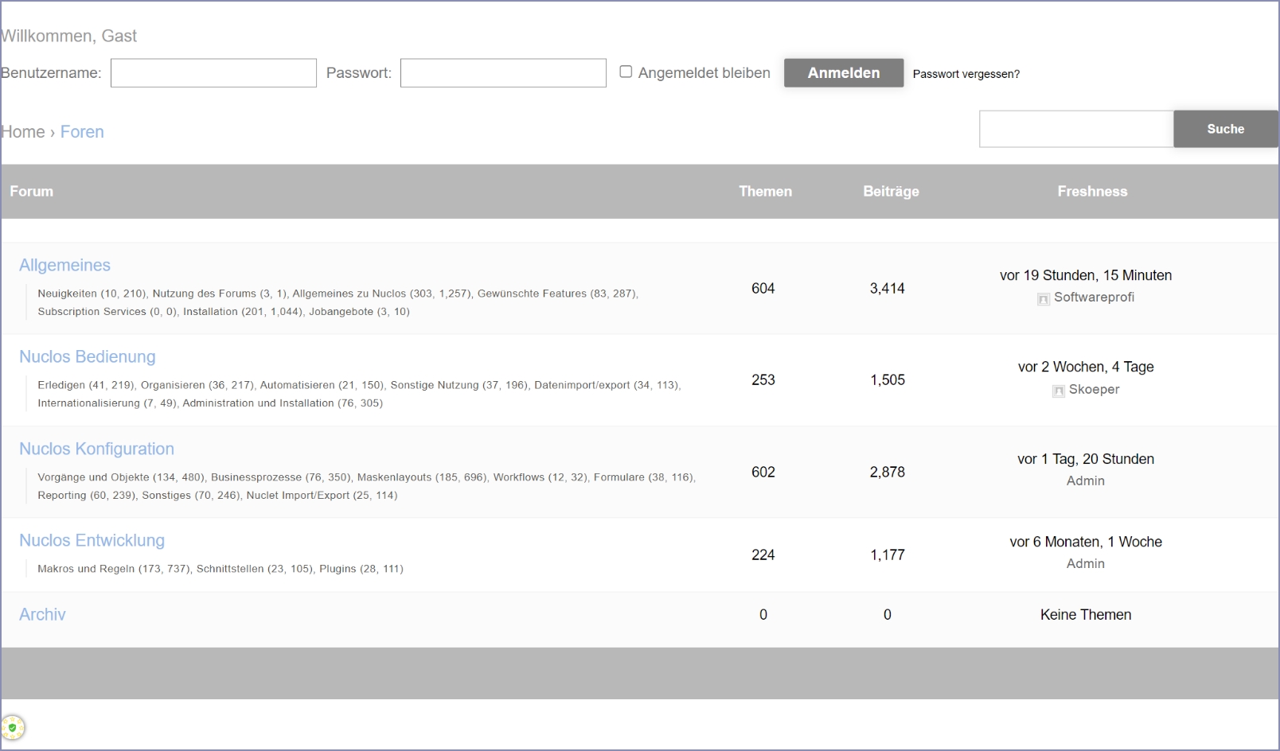The width and height of the screenshot is (1280, 751).
Task: Open the Archiv forum
Action: tap(42, 614)
